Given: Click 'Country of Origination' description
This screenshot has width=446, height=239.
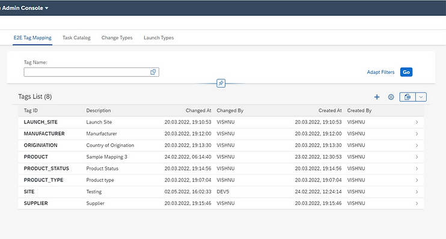Looking at the screenshot, I should [x=110, y=145].
